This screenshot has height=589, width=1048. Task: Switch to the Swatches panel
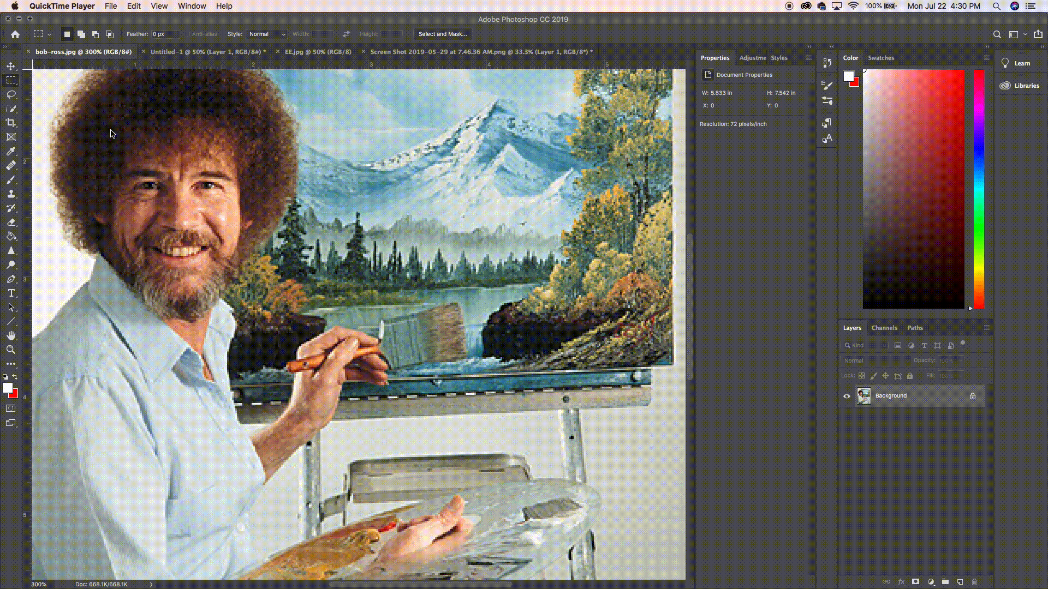pos(881,57)
